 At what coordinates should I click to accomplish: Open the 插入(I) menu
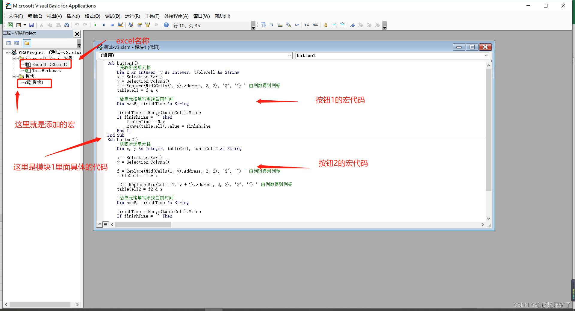coord(73,16)
